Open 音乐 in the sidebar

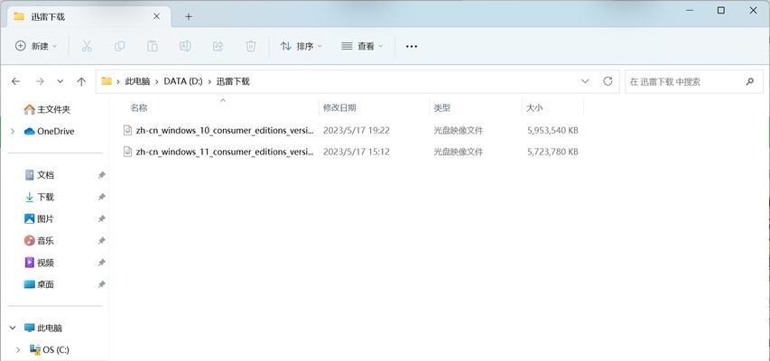point(40,241)
